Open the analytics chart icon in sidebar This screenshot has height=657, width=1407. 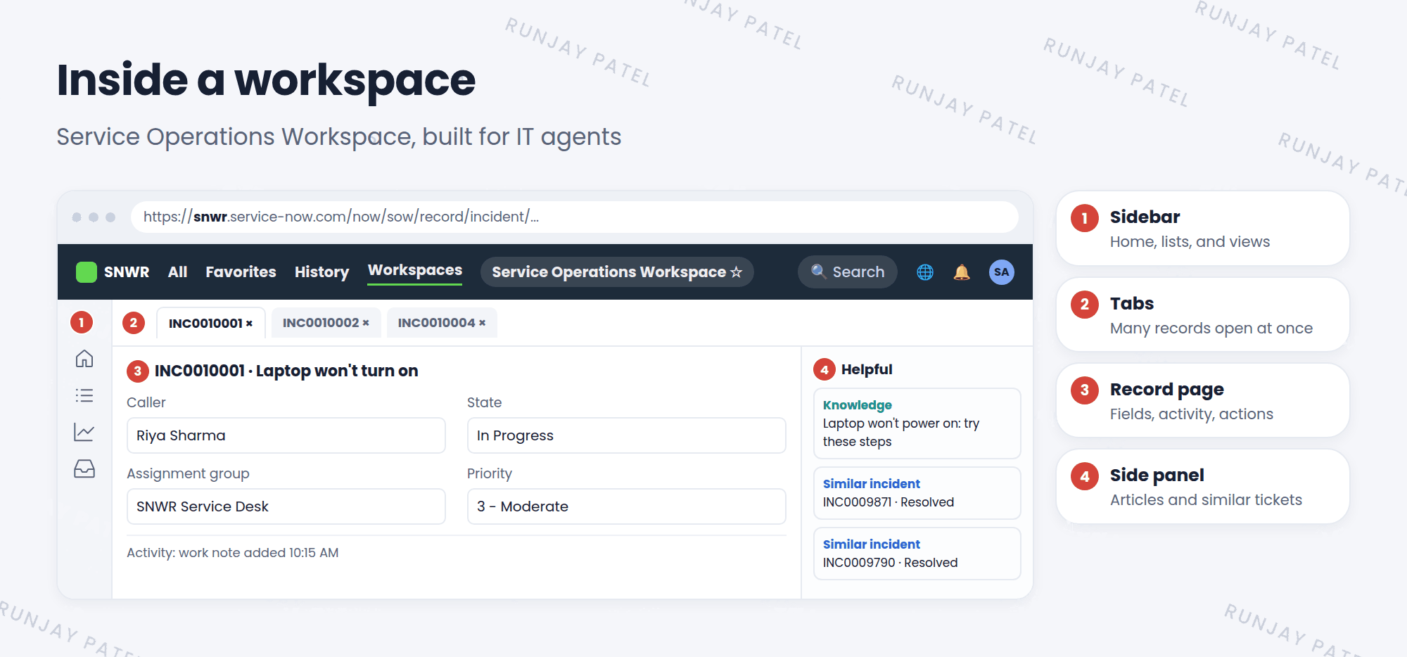84,432
